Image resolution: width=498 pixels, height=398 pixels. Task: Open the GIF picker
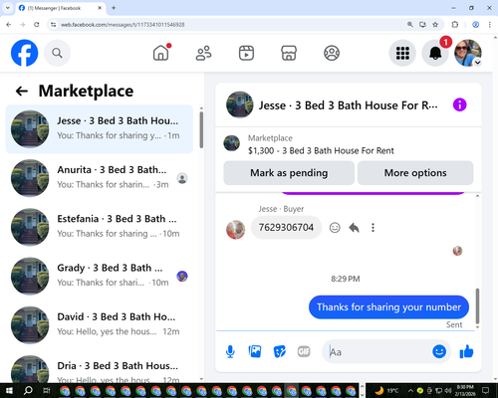point(304,351)
